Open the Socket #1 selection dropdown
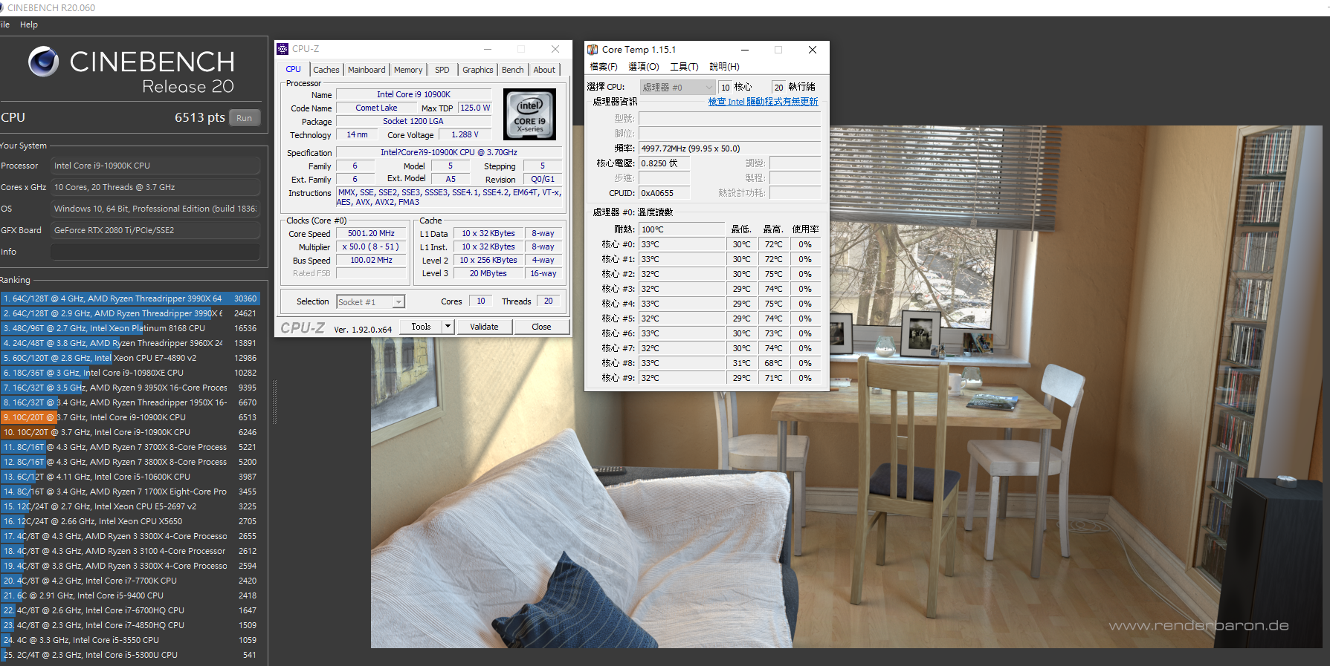The image size is (1330, 666). tap(370, 302)
